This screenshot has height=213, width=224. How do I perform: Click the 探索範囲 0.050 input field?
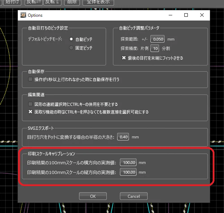(x=157, y=39)
